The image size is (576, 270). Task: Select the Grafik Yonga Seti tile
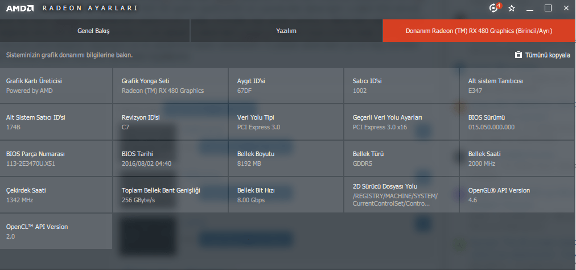(170, 85)
